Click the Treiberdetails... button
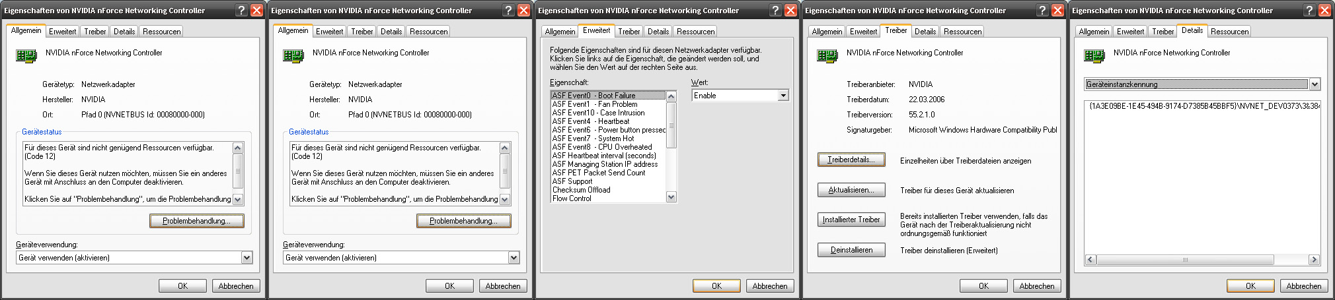1335x300 pixels. point(851,160)
